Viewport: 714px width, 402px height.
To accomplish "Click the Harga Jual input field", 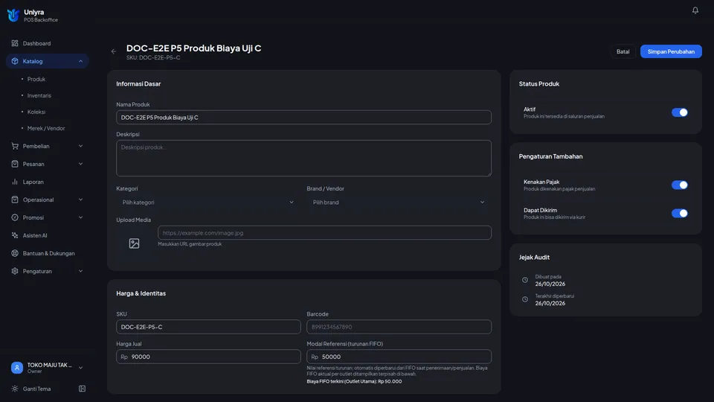I will (x=208, y=357).
